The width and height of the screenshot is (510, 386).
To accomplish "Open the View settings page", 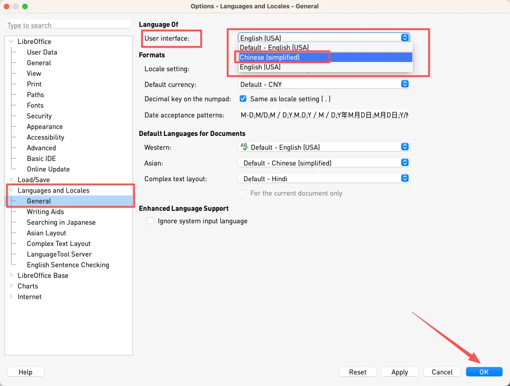I will coord(34,74).
